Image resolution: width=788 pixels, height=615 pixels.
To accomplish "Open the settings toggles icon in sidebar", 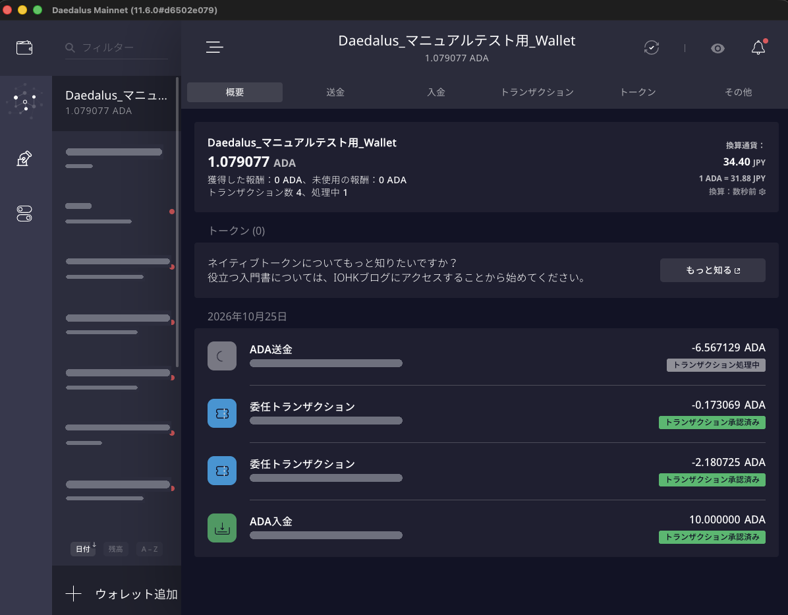I will 24,213.
